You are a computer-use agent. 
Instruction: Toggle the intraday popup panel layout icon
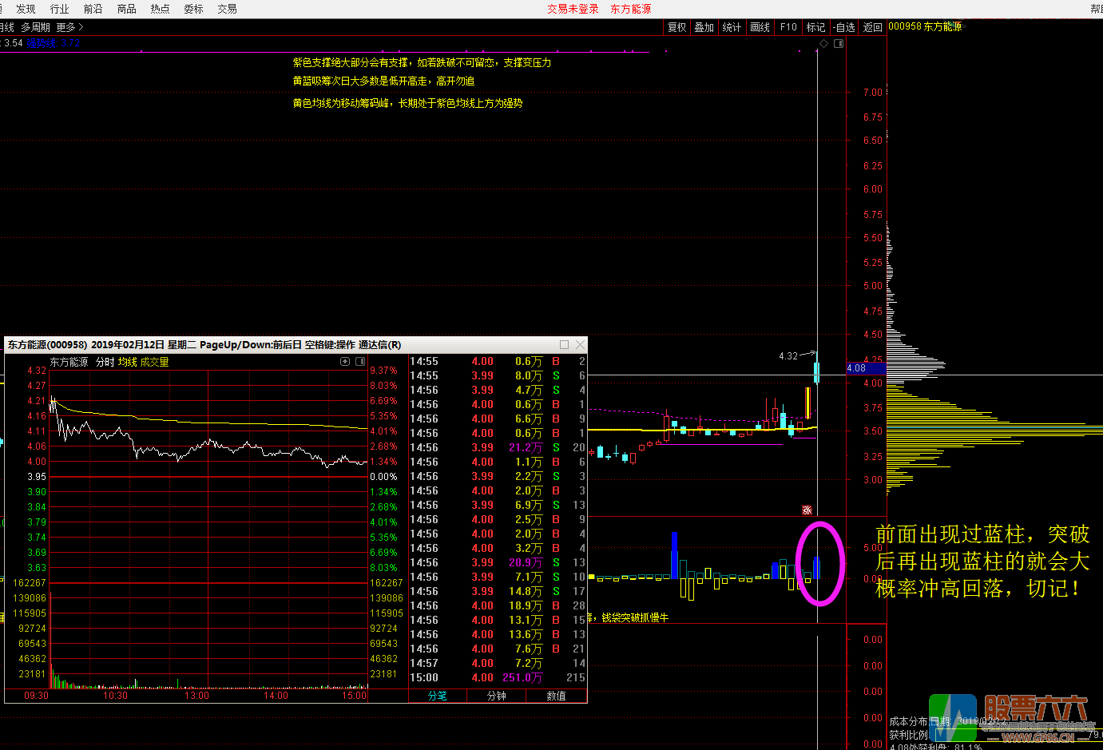[x=360, y=362]
